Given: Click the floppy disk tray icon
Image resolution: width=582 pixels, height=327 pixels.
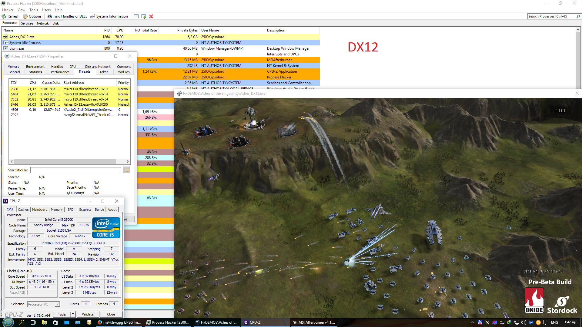Looking at the screenshot, I should [480, 322].
